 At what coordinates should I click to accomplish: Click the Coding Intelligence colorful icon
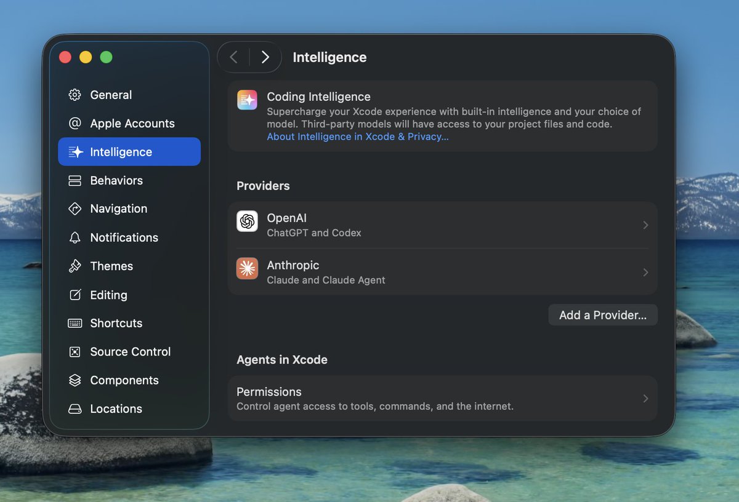[x=247, y=100]
